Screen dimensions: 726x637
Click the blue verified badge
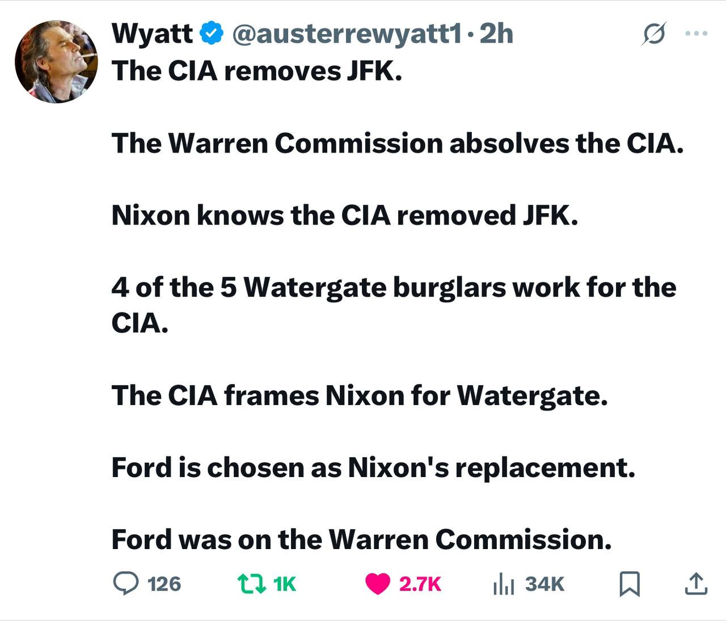[212, 34]
